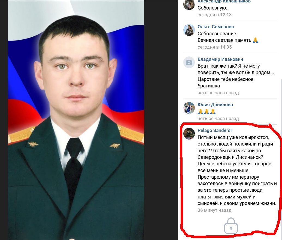Image resolution: width=282 pixels, height=240 pixels.
Task: Click timestamp 'сегодня в 12:13'
Action: click(214, 15)
